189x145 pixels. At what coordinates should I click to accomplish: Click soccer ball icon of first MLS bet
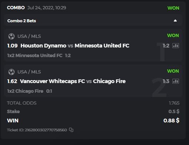[11, 36]
